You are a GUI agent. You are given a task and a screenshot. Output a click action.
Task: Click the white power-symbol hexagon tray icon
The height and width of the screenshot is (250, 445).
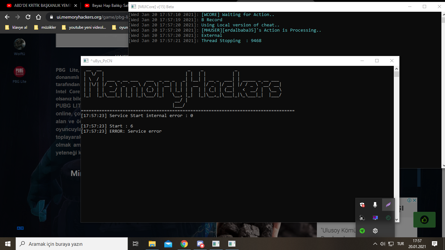coord(375,231)
